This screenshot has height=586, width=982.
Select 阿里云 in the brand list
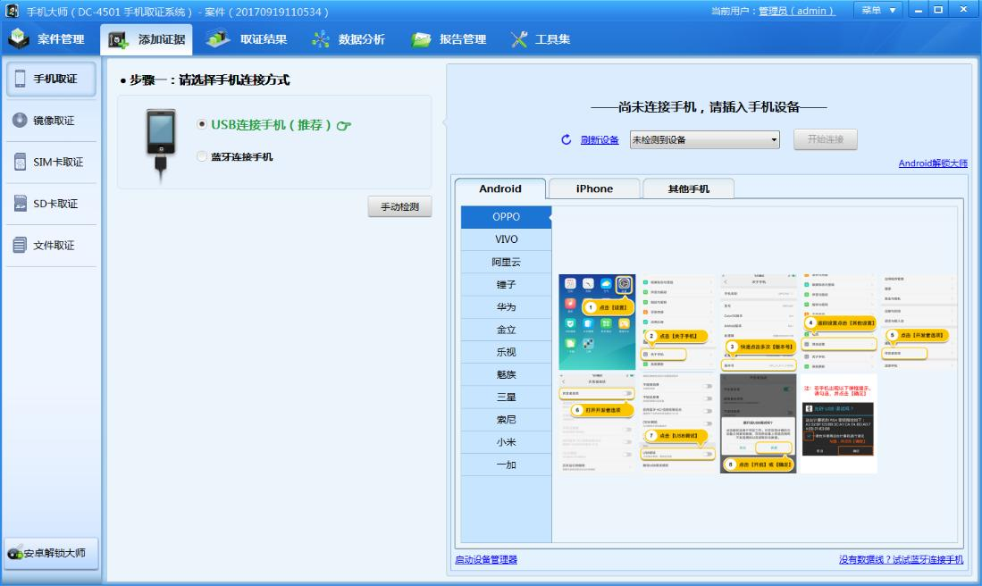[x=506, y=262]
